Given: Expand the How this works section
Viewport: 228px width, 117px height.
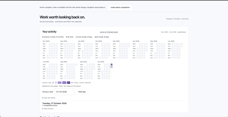Looking at the screenshot, I should (x=49, y=98).
